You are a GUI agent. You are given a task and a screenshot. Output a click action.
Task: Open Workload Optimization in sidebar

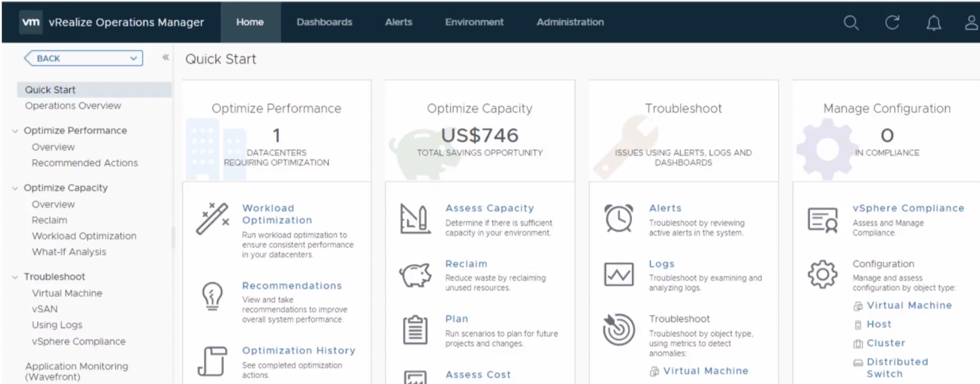pos(84,236)
